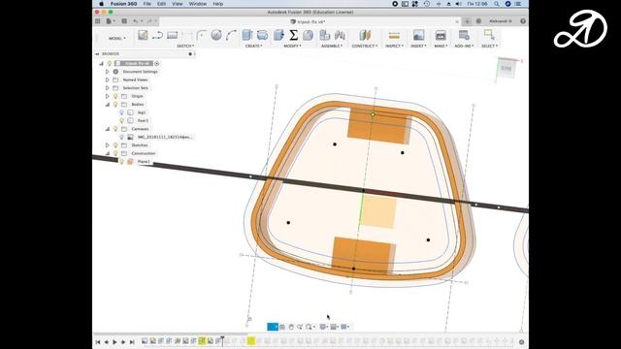This screenshot has height=349, width=621.
Task: Open the CONSTRUCT panel menu
Action: [x=365, y=46]
